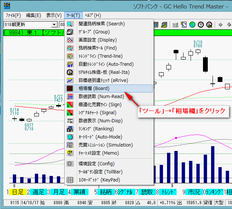This screenshot has height=209, width=232.
Task: Click the globe toolbar icon
Action: click(192, 25)
